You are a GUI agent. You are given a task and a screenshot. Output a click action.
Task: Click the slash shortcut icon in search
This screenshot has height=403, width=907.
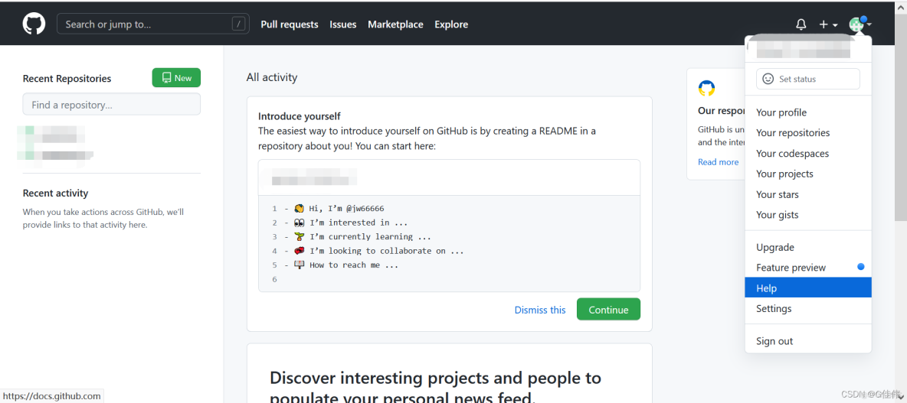point(238,24)
